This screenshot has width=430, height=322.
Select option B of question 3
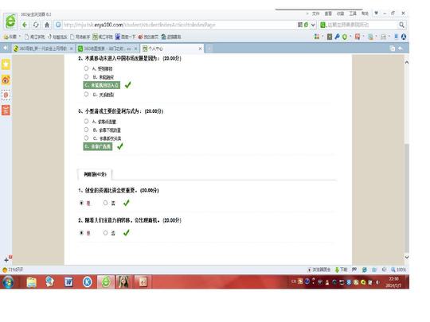coord(86,130)
